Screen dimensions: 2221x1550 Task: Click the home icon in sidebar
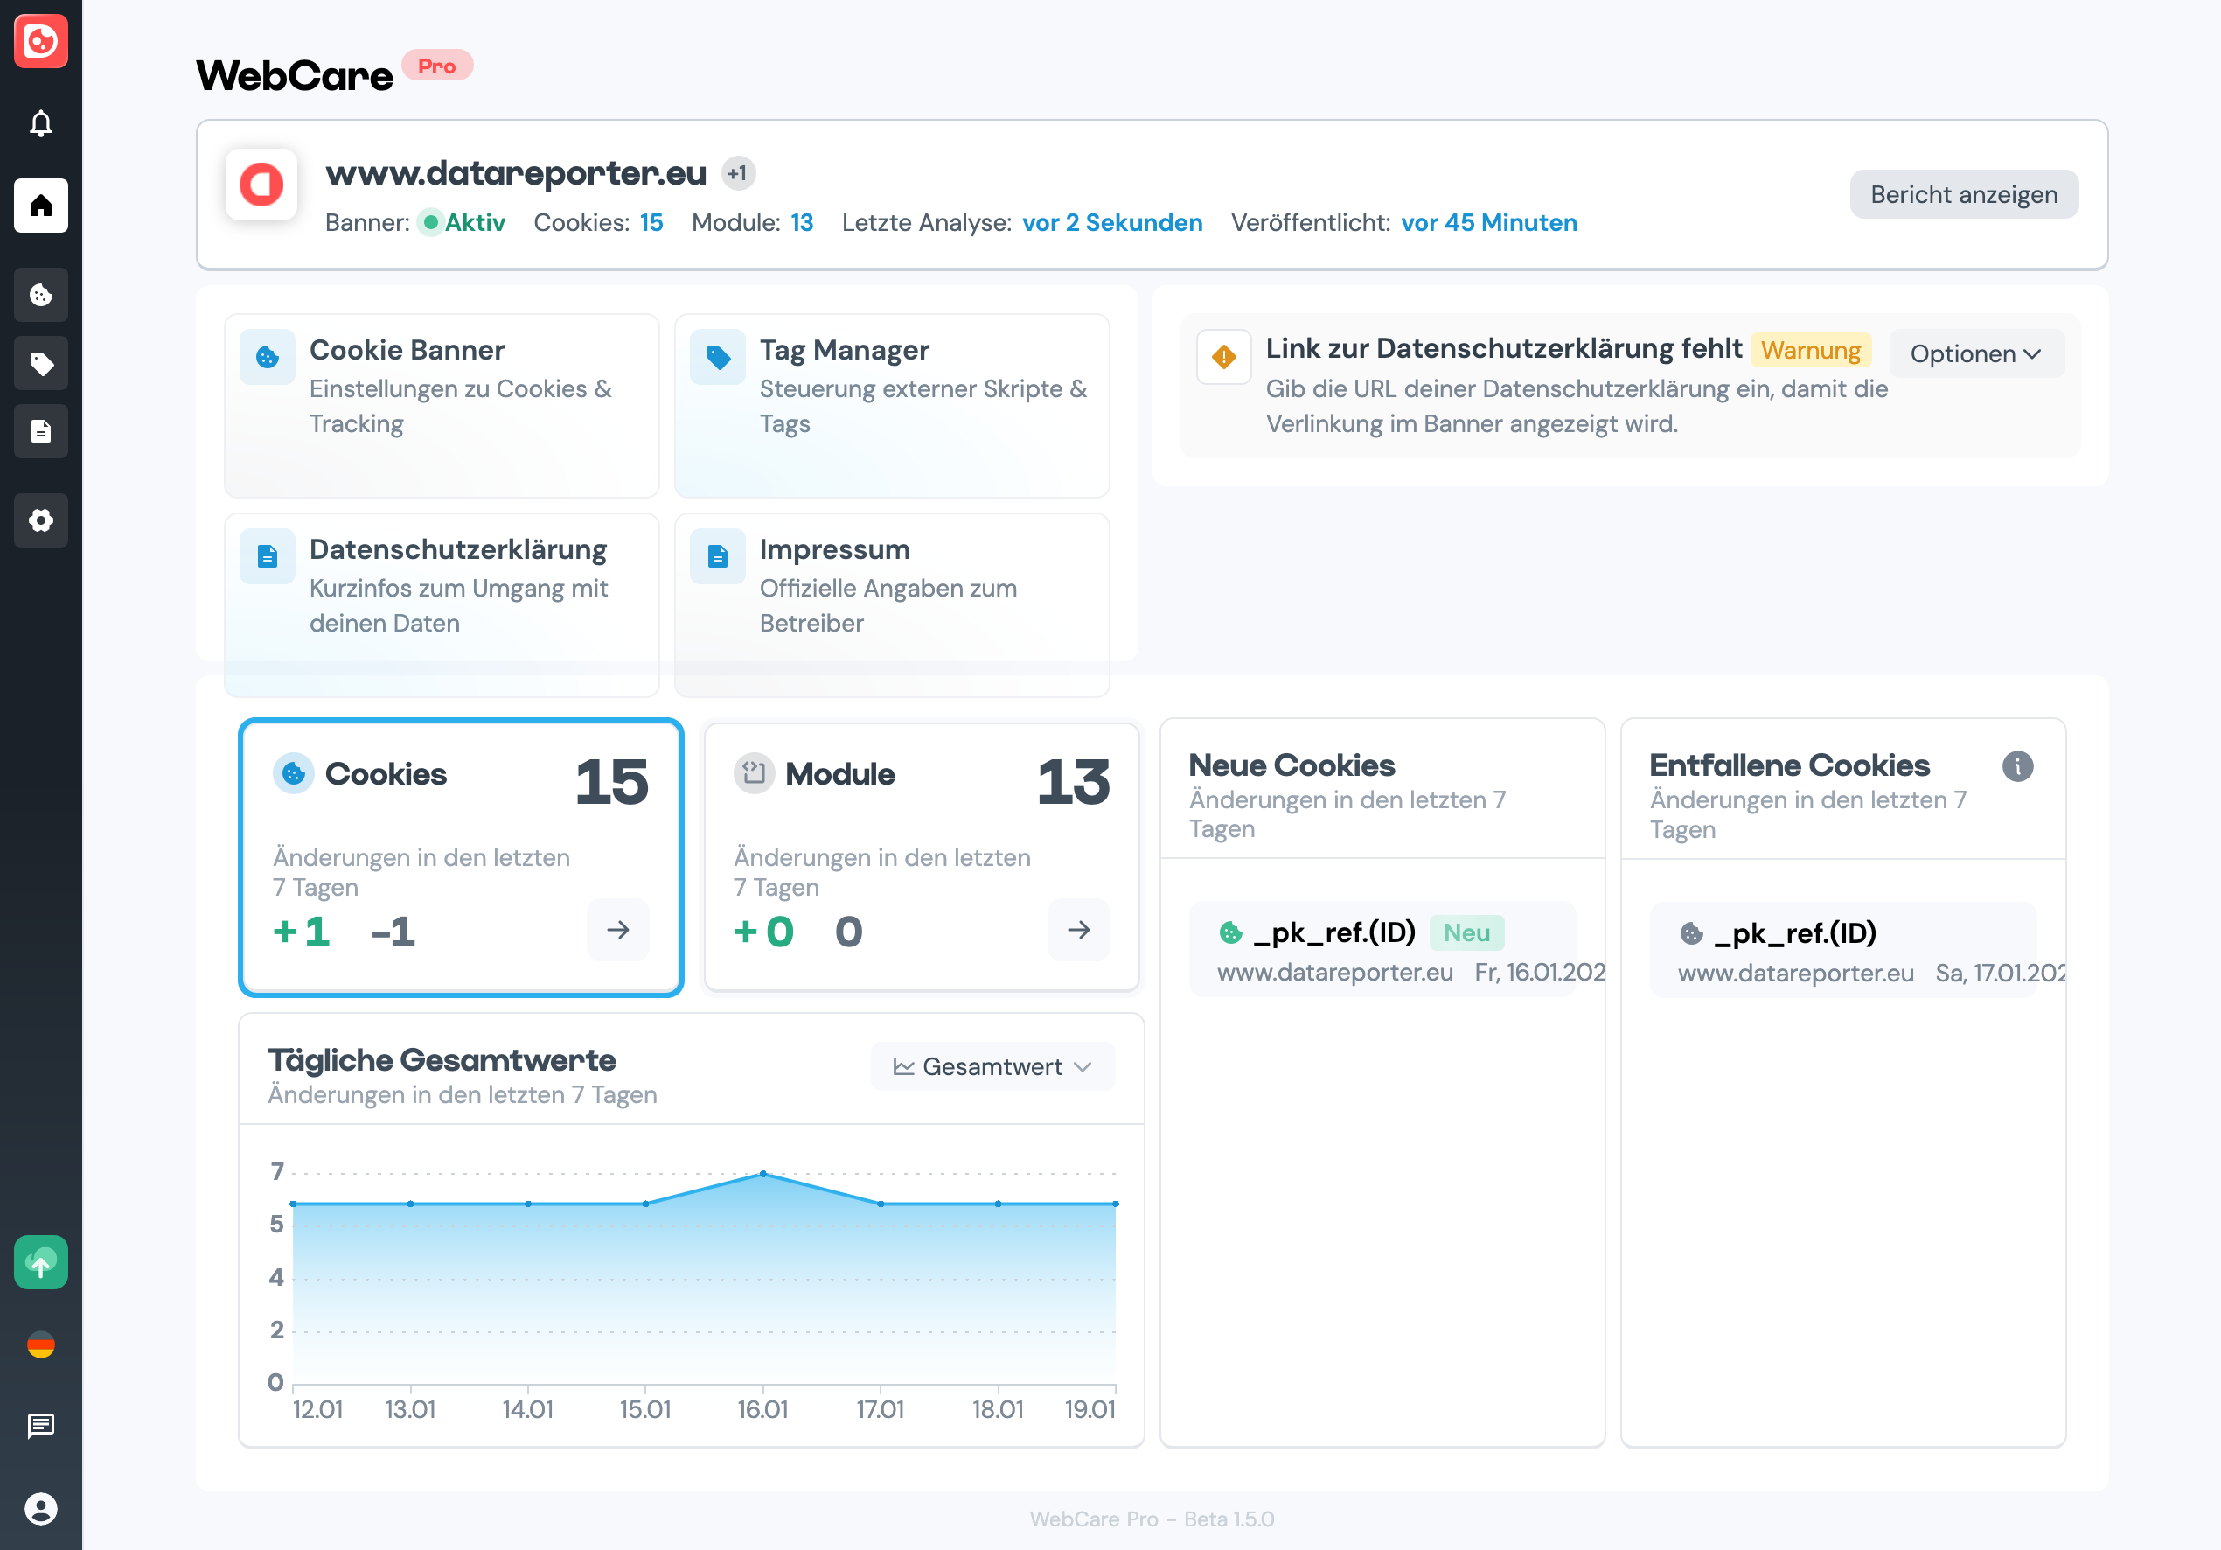point(40,205)
